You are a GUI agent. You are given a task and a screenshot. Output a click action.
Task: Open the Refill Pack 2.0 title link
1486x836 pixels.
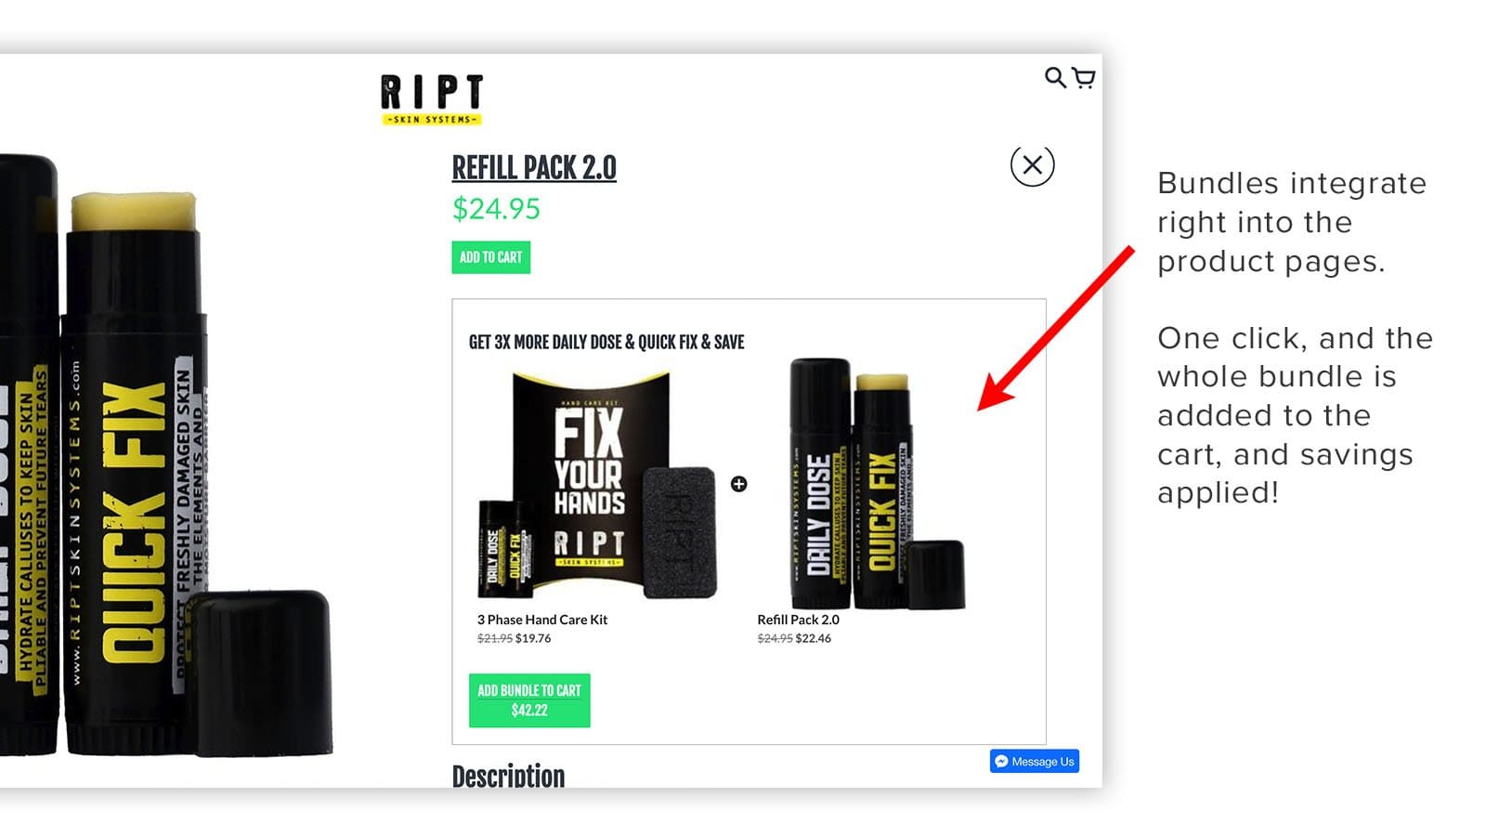(534, 168)
